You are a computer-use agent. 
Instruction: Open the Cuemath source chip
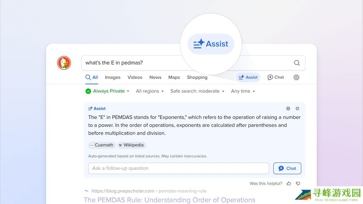[x=102, y=145]
